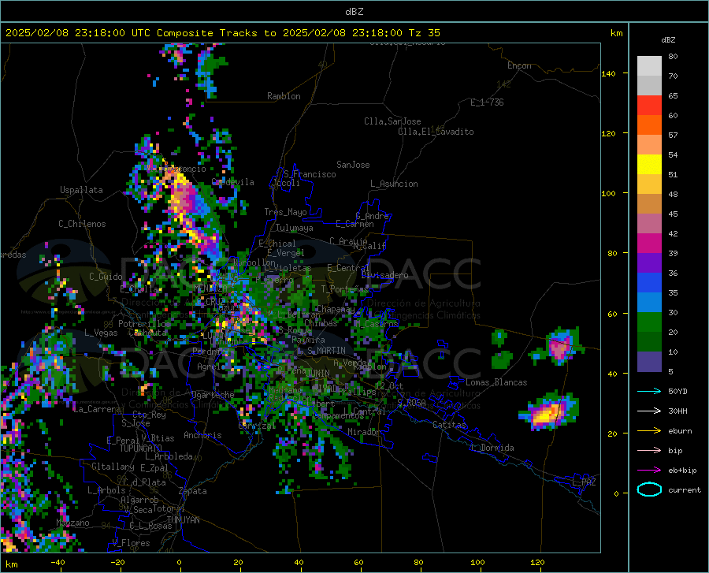Screen dimensions: 709x573
Task: Click the light gray 80 dBZ swatch
Action: coord(649,65)
